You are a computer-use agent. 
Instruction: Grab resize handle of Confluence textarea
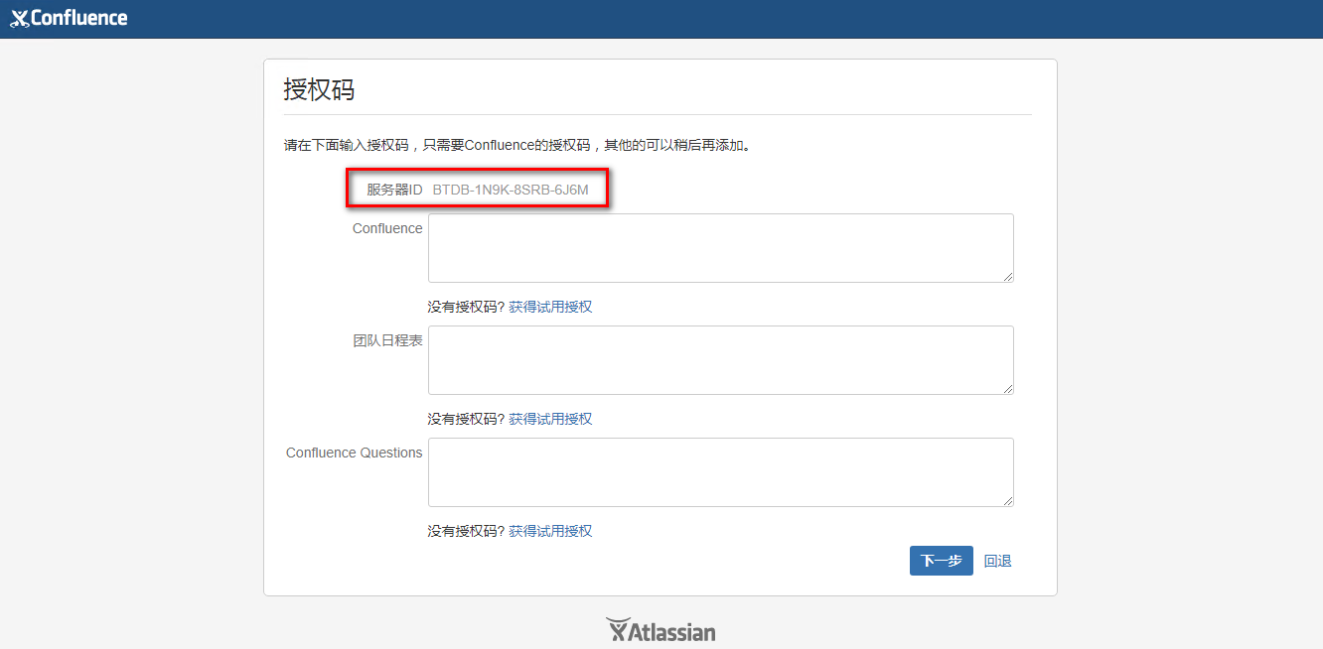[1008, 277]
